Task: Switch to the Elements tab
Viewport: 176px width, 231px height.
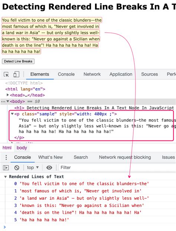Action: (40, 74)
